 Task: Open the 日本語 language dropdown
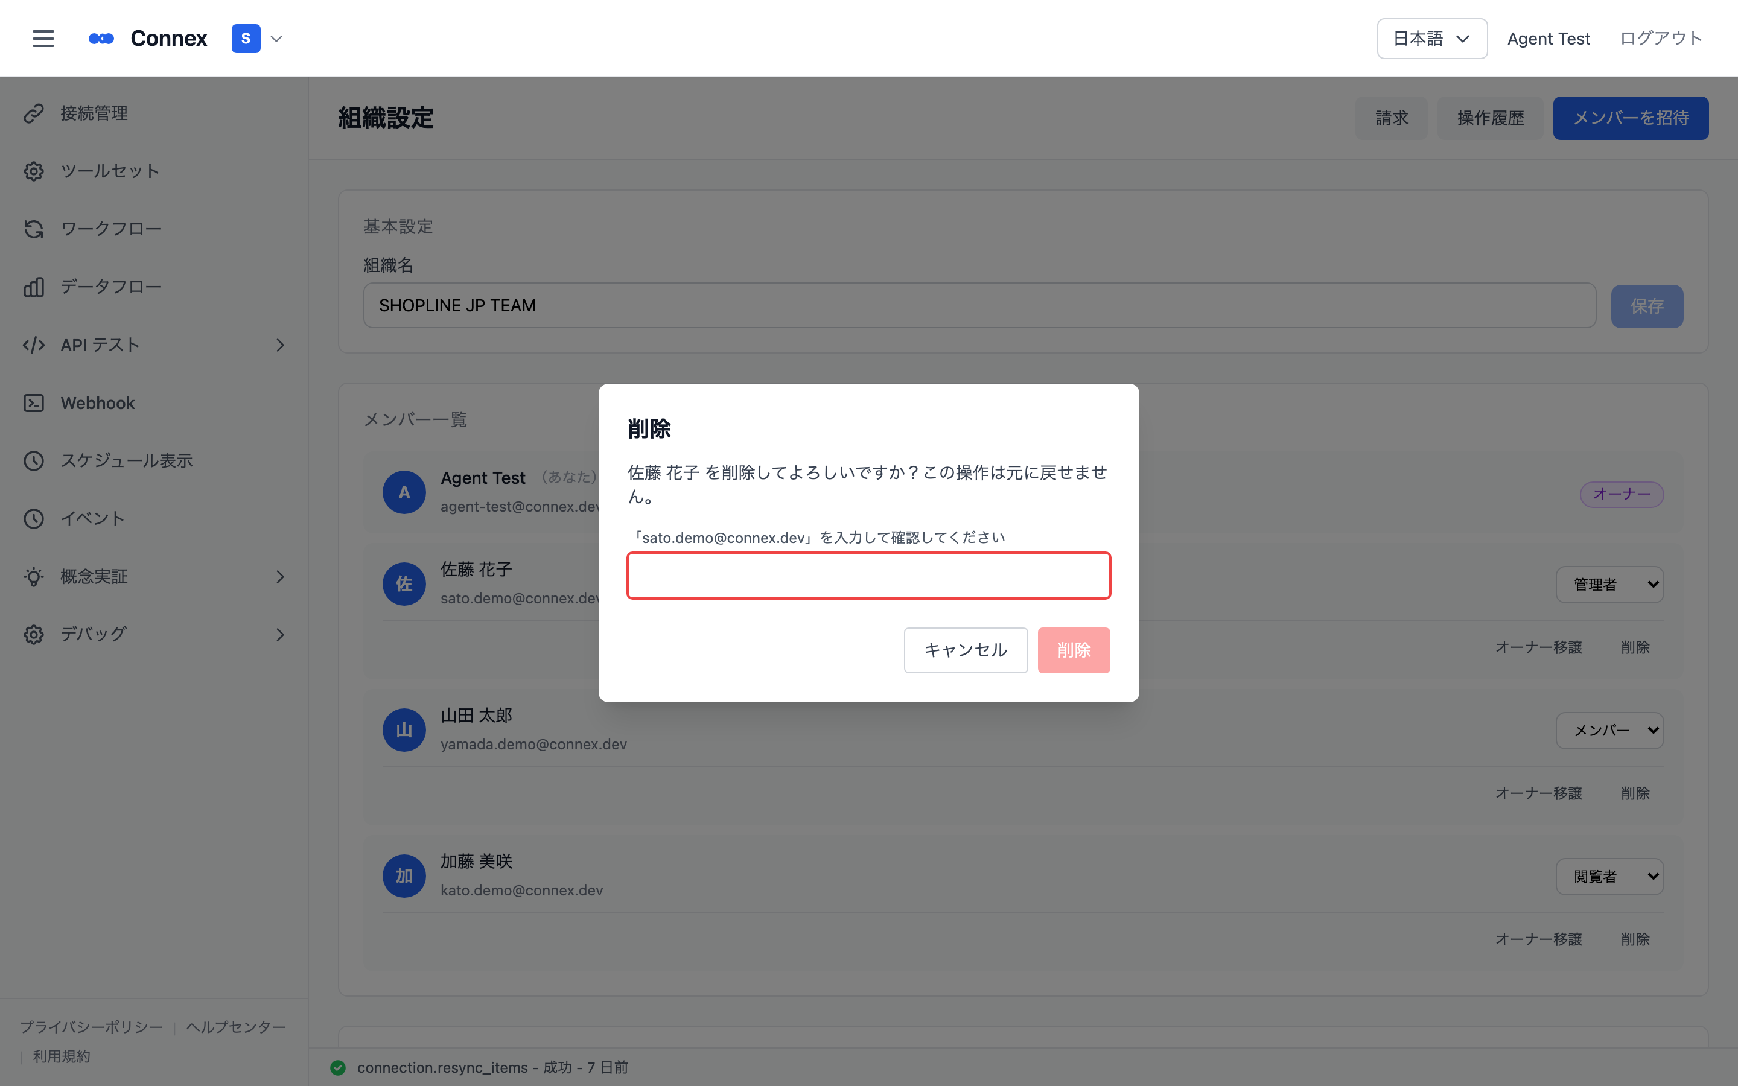(1431, 39)
